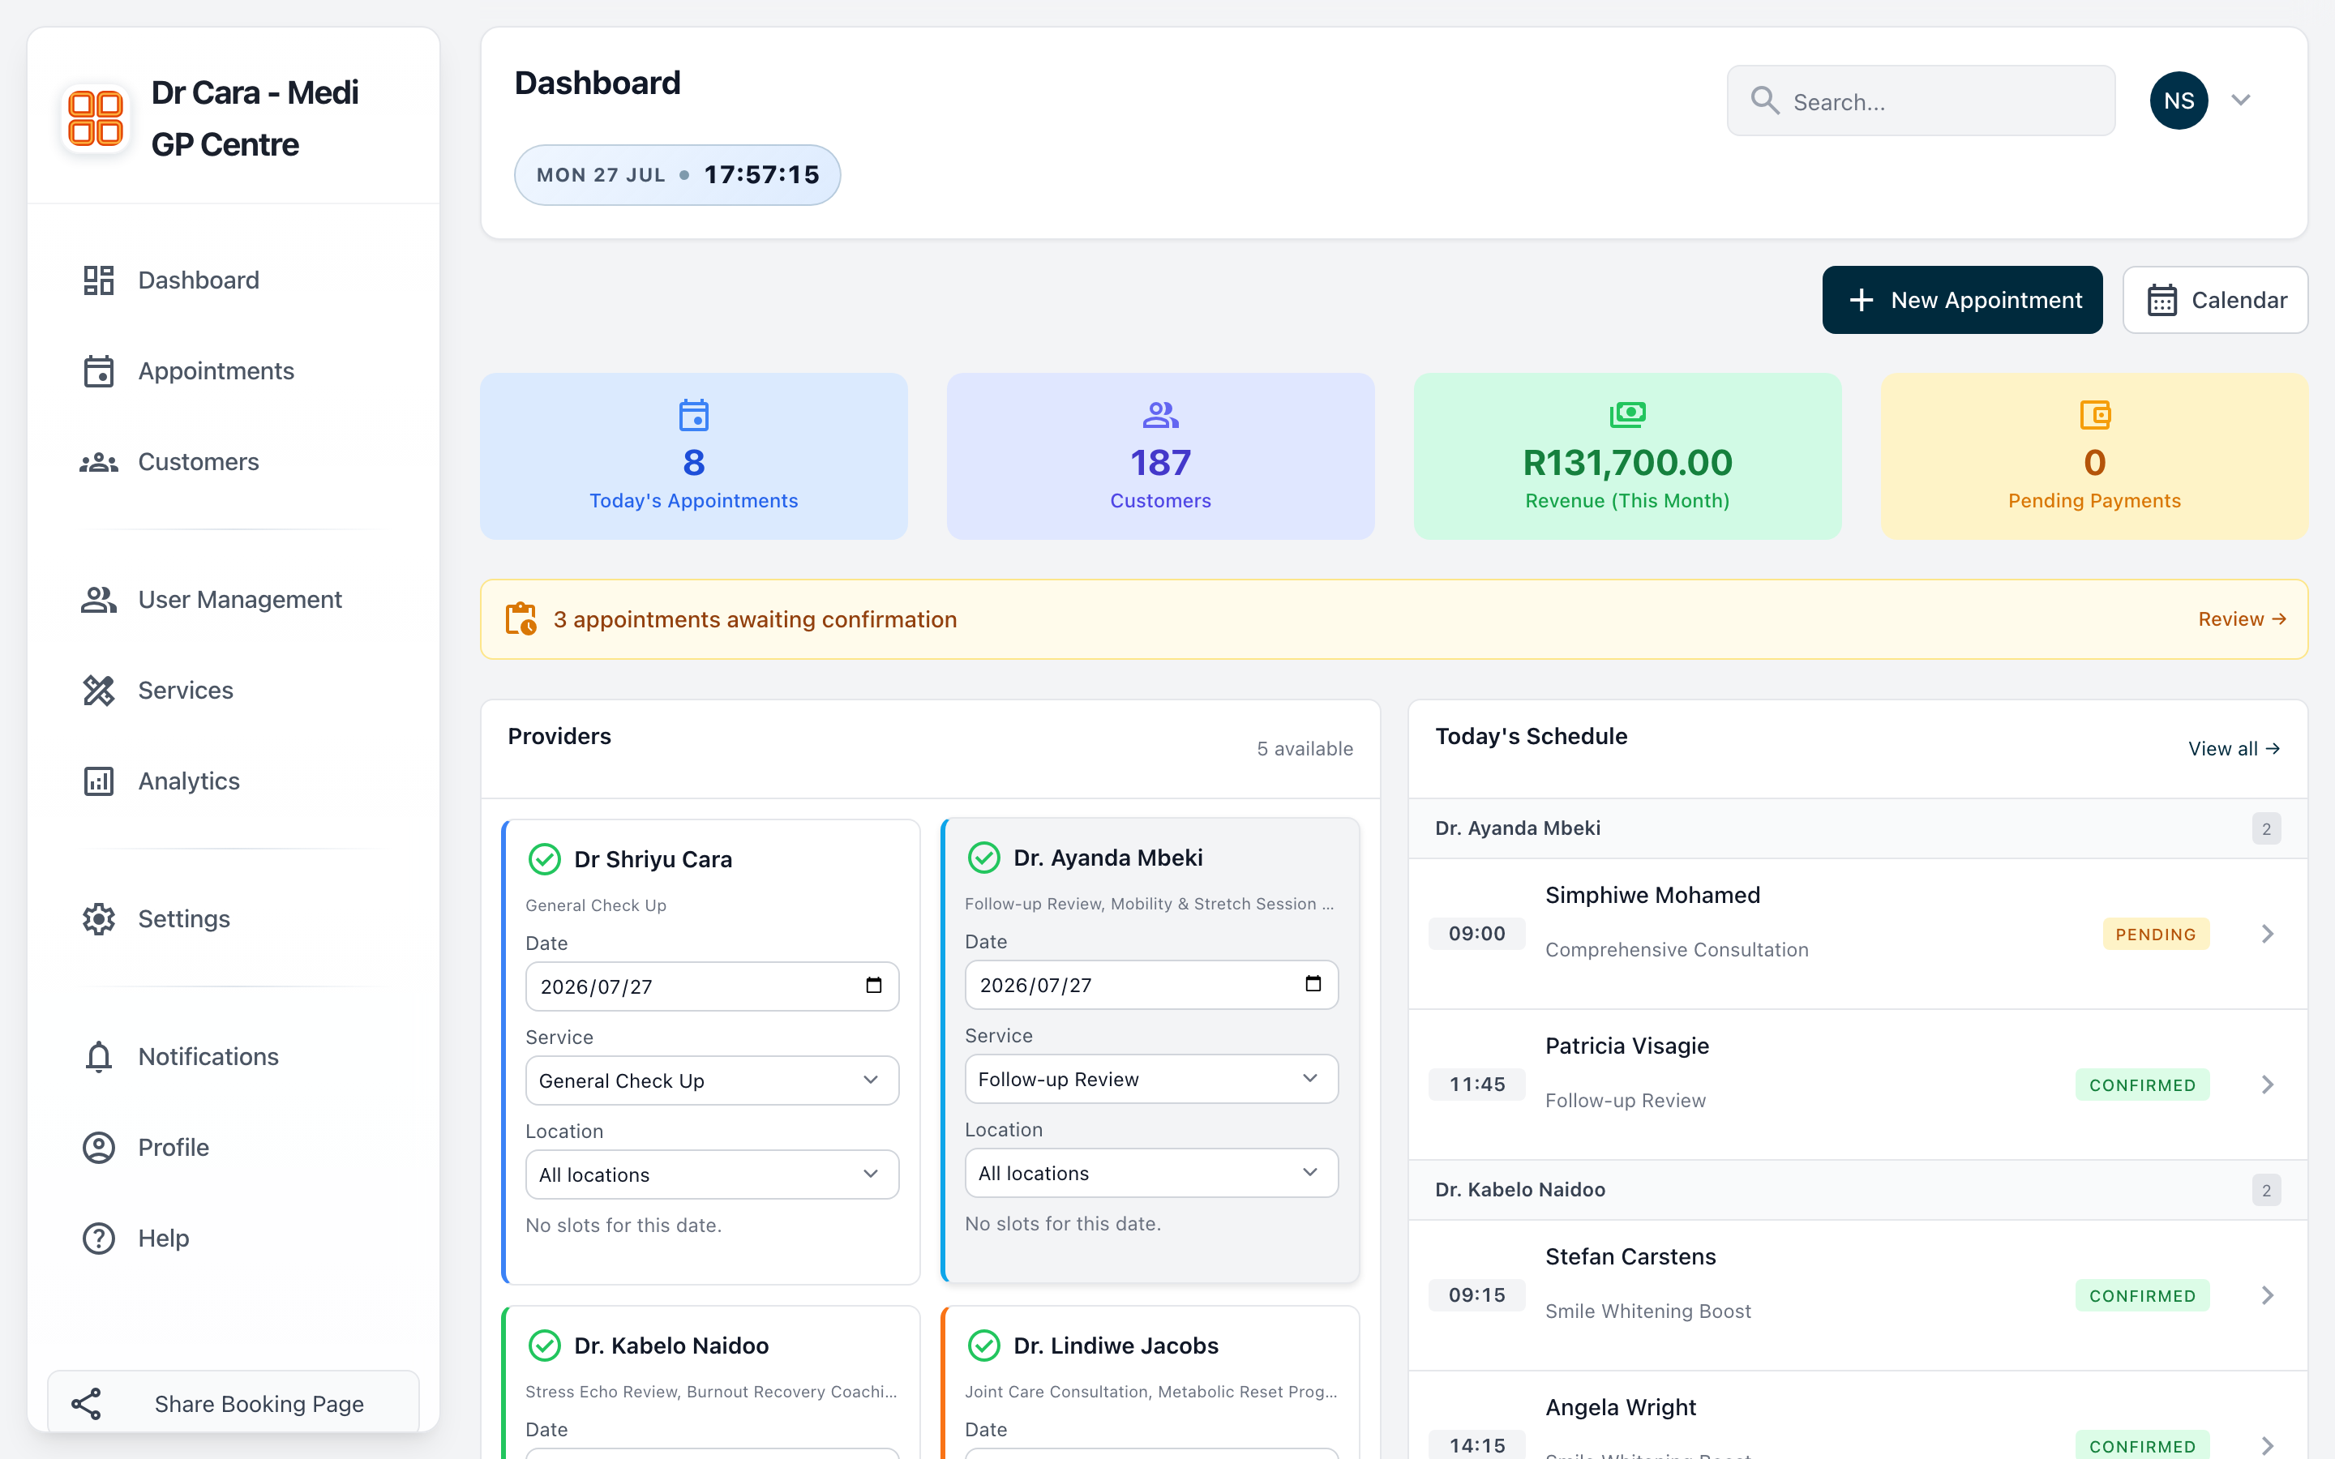Open Appointments in the sidebar
The image size is (2335, 1459).
click(x=233, y=370)
